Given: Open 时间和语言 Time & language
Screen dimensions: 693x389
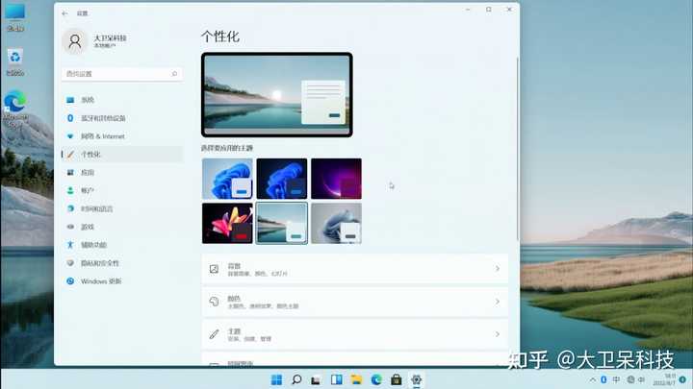Looking at the screenshot, I should (122, 208).
